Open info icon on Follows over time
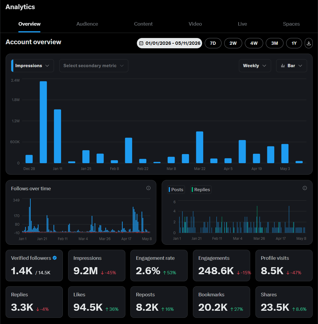The width and height of the screenshot is (318, 324). [148, 188]
